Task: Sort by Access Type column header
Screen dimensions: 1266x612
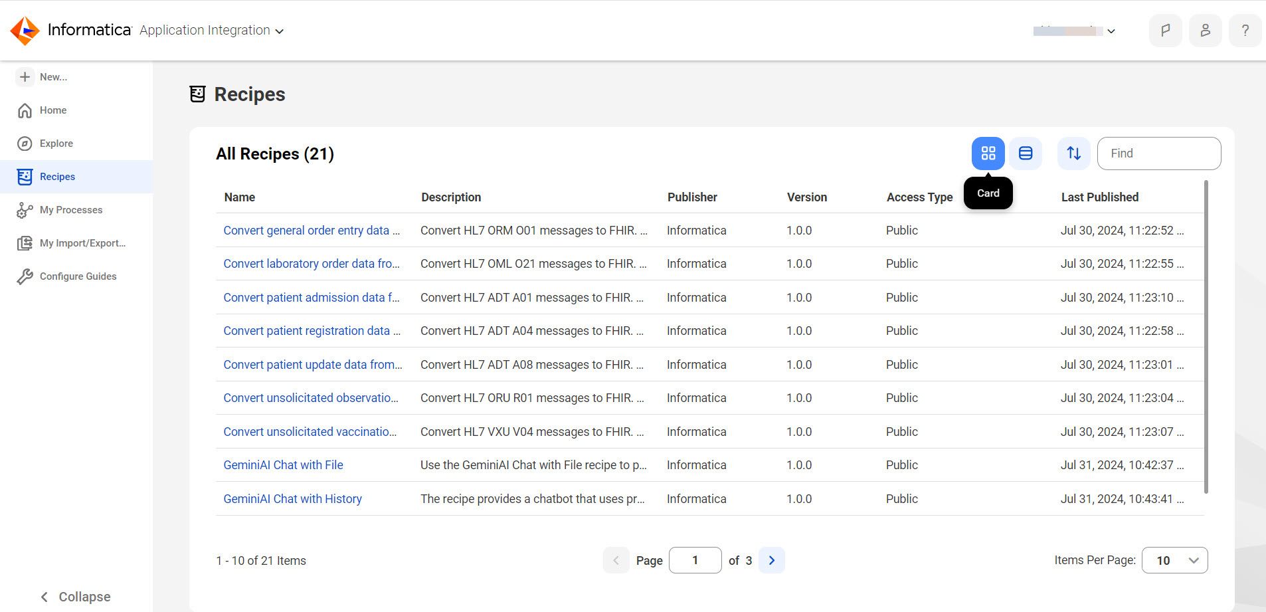Action: point(920,197)
